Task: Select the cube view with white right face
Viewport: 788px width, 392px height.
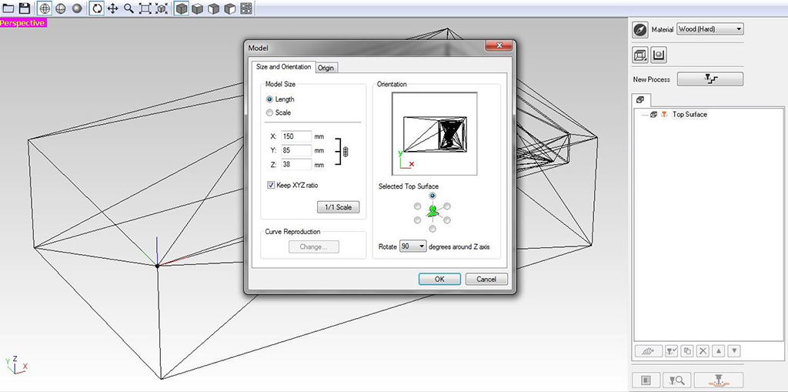Action: pos(229,8)
